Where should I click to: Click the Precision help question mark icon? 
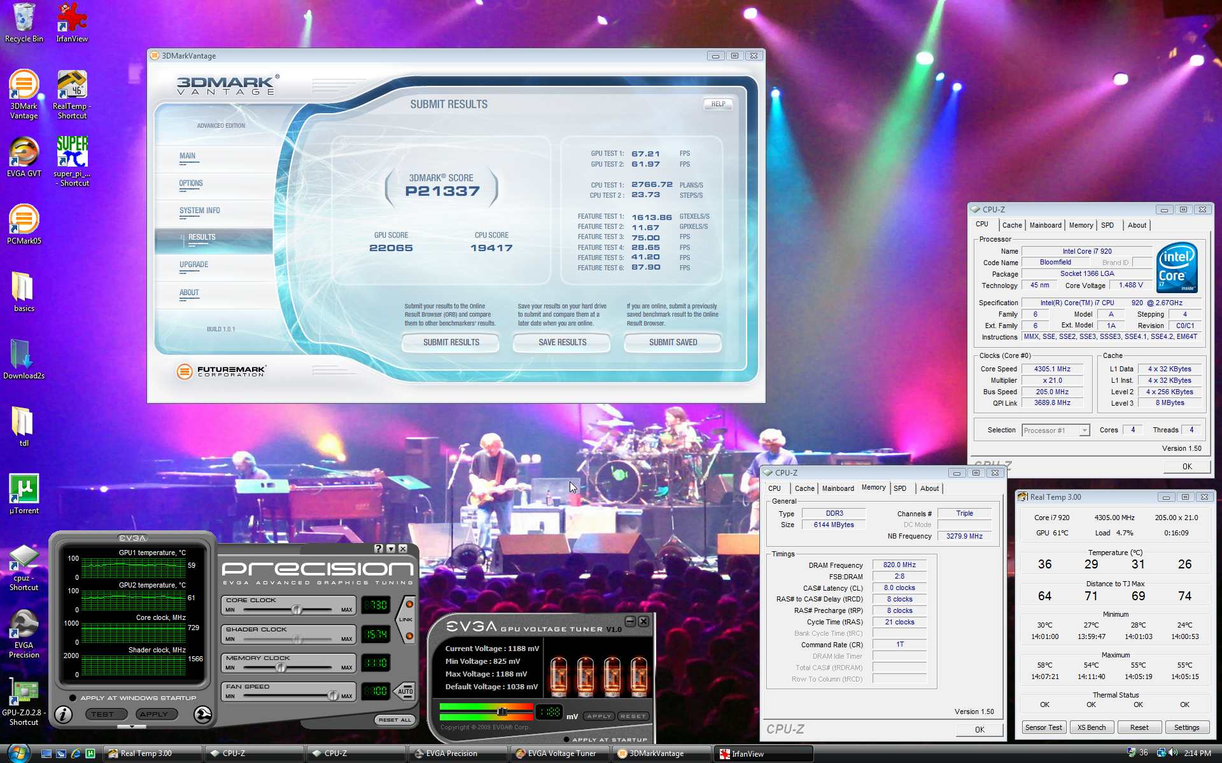click(x=379, y=548)
